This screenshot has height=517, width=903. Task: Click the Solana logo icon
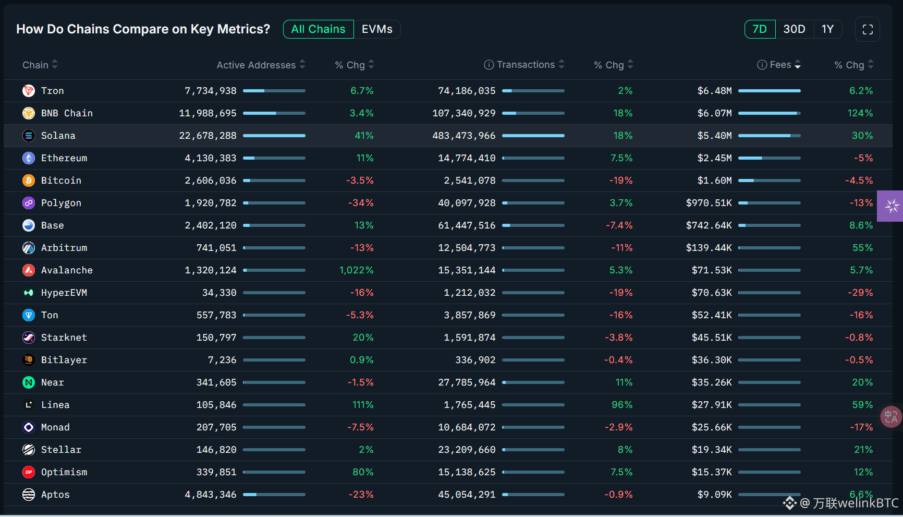(x=29, y=136)
